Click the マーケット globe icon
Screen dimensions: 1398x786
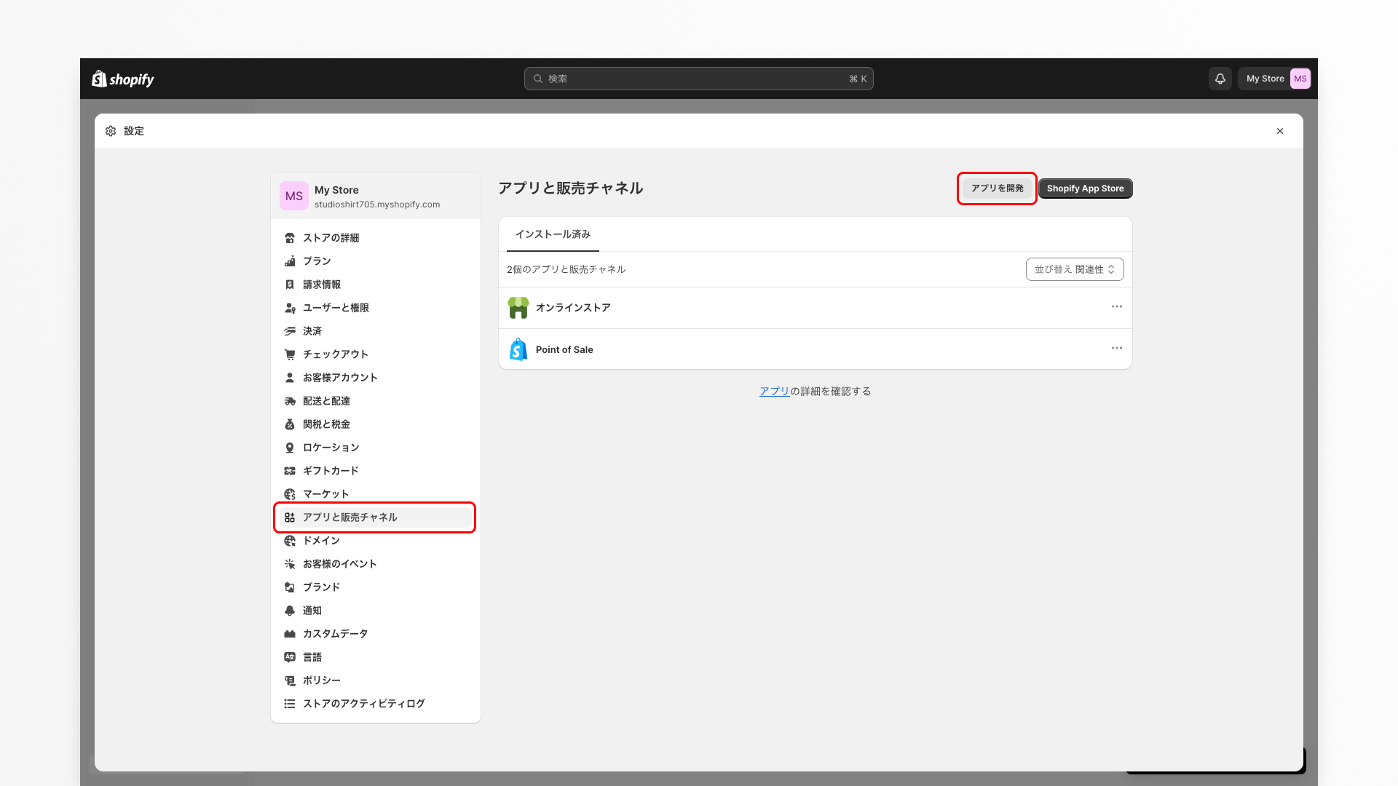(x=290, y=494)
